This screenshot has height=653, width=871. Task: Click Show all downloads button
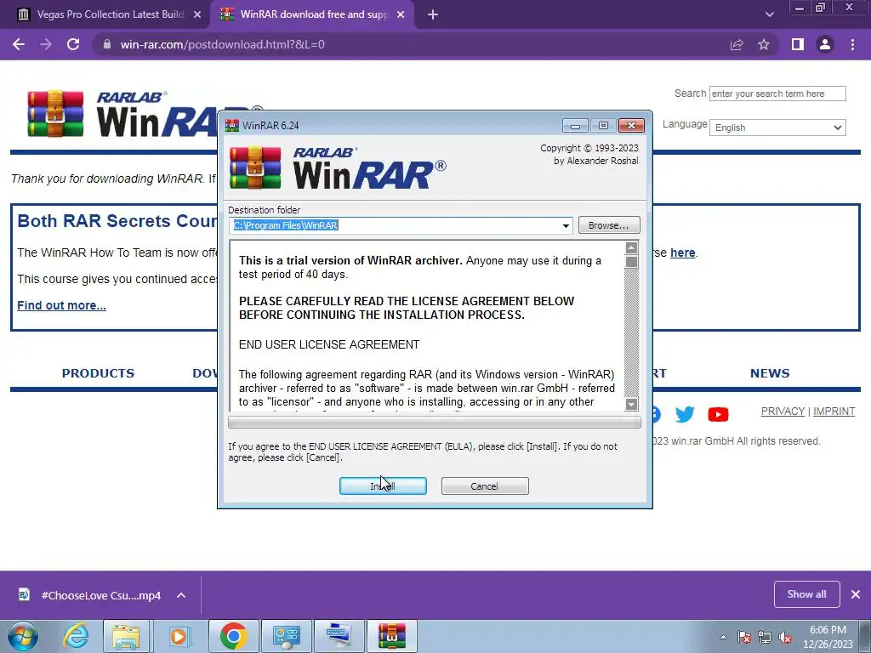click(x=806, y=594)
